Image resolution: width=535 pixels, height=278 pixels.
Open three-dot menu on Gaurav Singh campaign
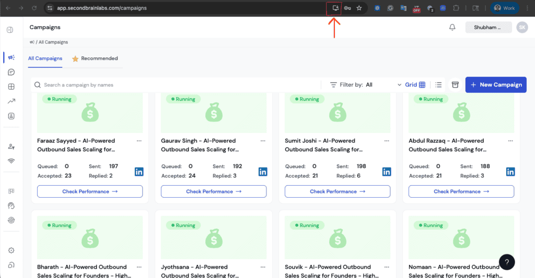point(262,141)
